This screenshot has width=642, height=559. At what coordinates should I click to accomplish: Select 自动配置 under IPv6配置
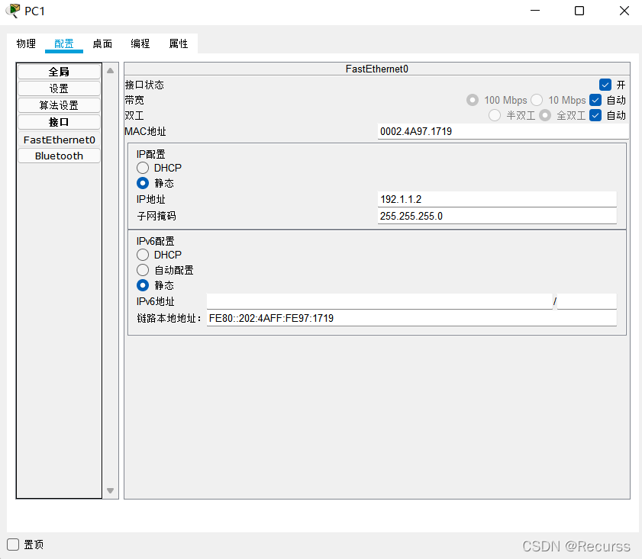pyautogui.click(x=143, y=270)
